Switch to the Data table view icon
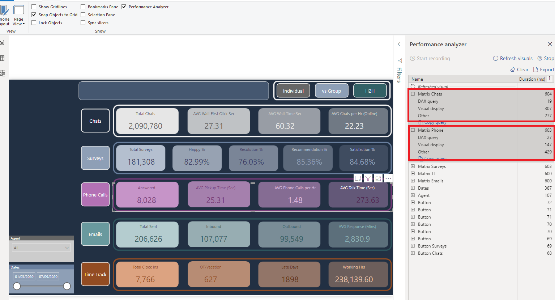Image resolution: width=555 pixels, height=300 pixels. click(x=2, y=58)
